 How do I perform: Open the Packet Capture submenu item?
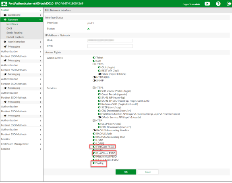click(x=15, y=37)
